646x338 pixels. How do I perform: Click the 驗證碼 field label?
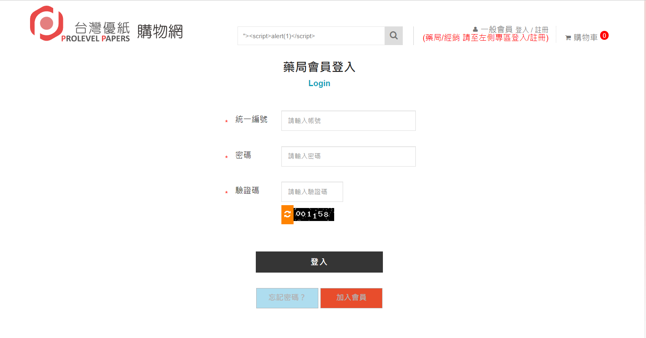(x=247, y=191)
